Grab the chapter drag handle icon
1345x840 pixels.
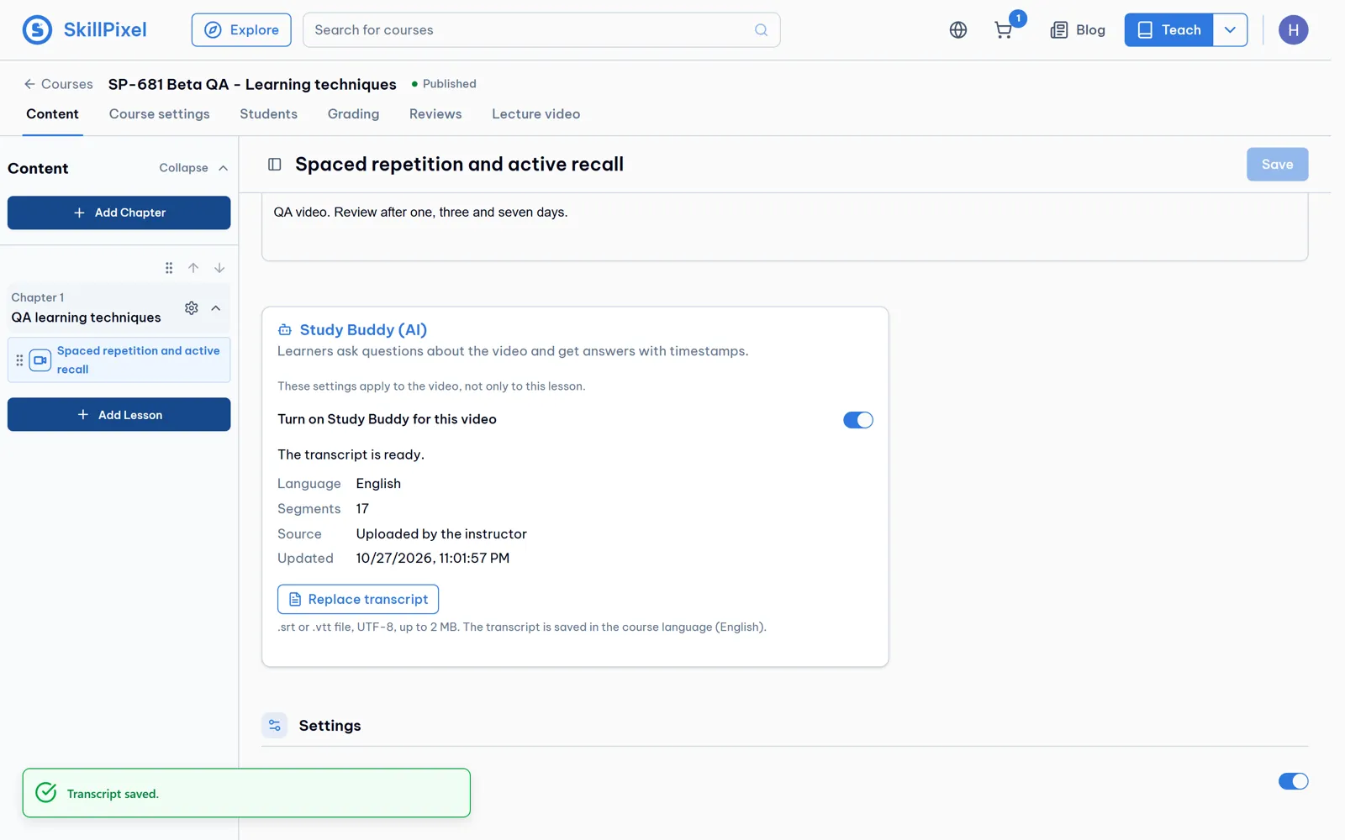tap(169, 268)
